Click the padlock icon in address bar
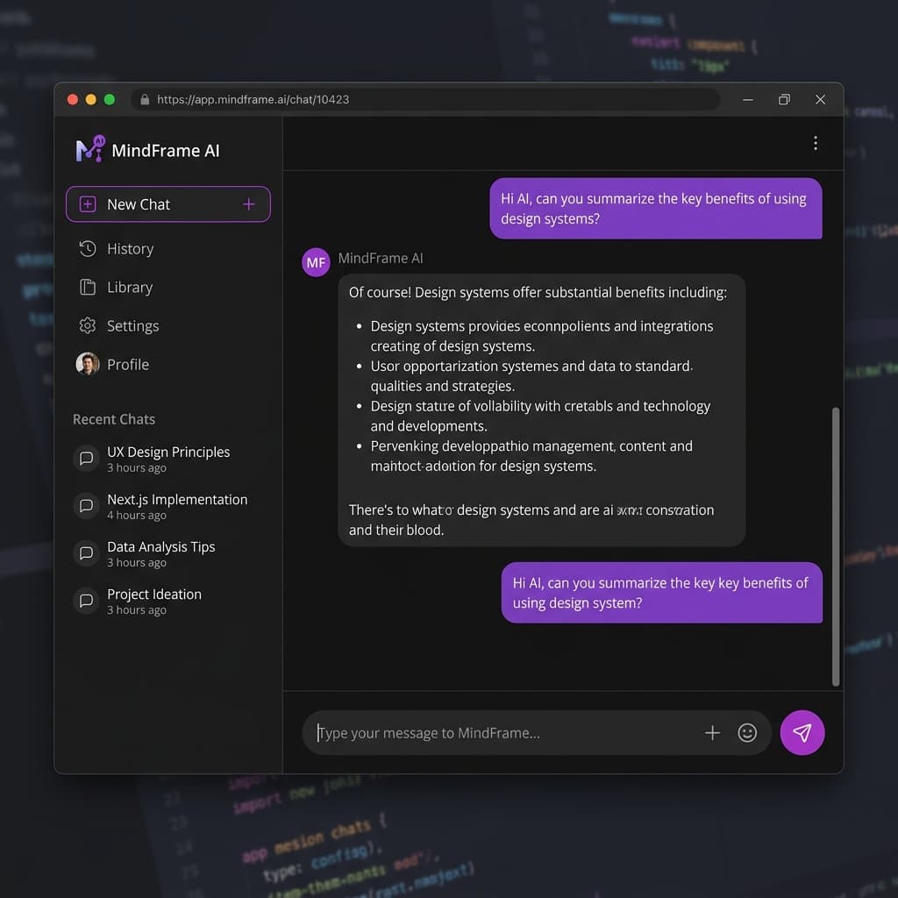The image size is (898, 898). pyautogui.click(x=145, y=100)
